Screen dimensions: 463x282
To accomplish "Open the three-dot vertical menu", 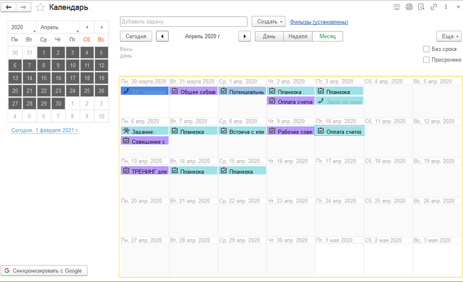I will coord(446,7).
